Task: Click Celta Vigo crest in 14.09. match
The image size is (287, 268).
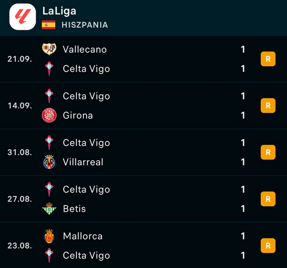Action: pos(49,96)
